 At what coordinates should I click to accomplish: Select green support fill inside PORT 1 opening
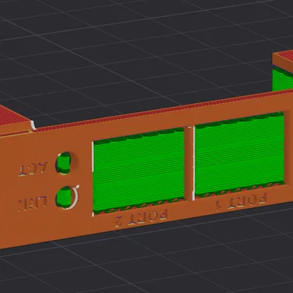point(240,155)
